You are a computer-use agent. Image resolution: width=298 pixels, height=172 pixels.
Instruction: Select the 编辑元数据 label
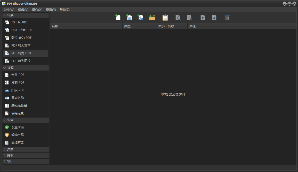coord(19,106)
